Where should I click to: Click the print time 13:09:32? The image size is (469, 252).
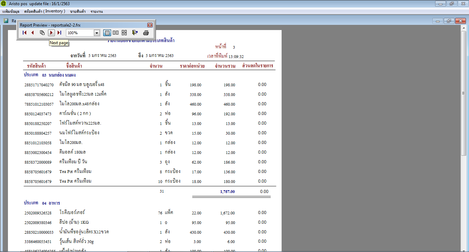236,57
